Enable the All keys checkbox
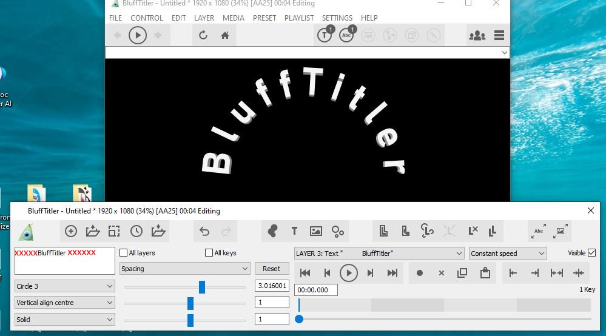Screen dimensions: 606x336 click(x=209, y=253)
